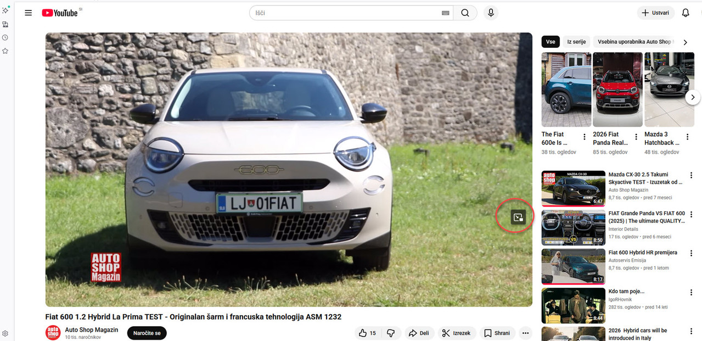Open browser sidebar AI sparkle icon

coord(5,10)
